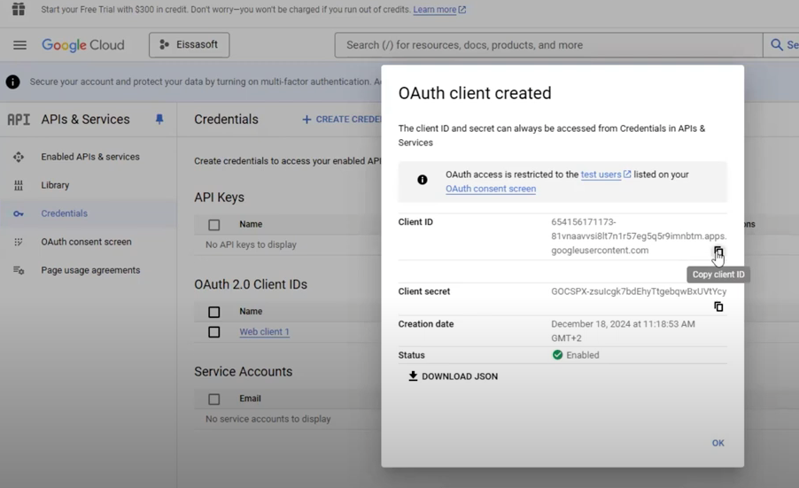The height and width of the screenshot is (488, 799).
Task: Focus the resources search field
Action: click(548, 45)
